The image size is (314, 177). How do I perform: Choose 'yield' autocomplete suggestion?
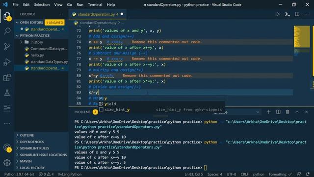pyautogui.click(x=161, y=104)
